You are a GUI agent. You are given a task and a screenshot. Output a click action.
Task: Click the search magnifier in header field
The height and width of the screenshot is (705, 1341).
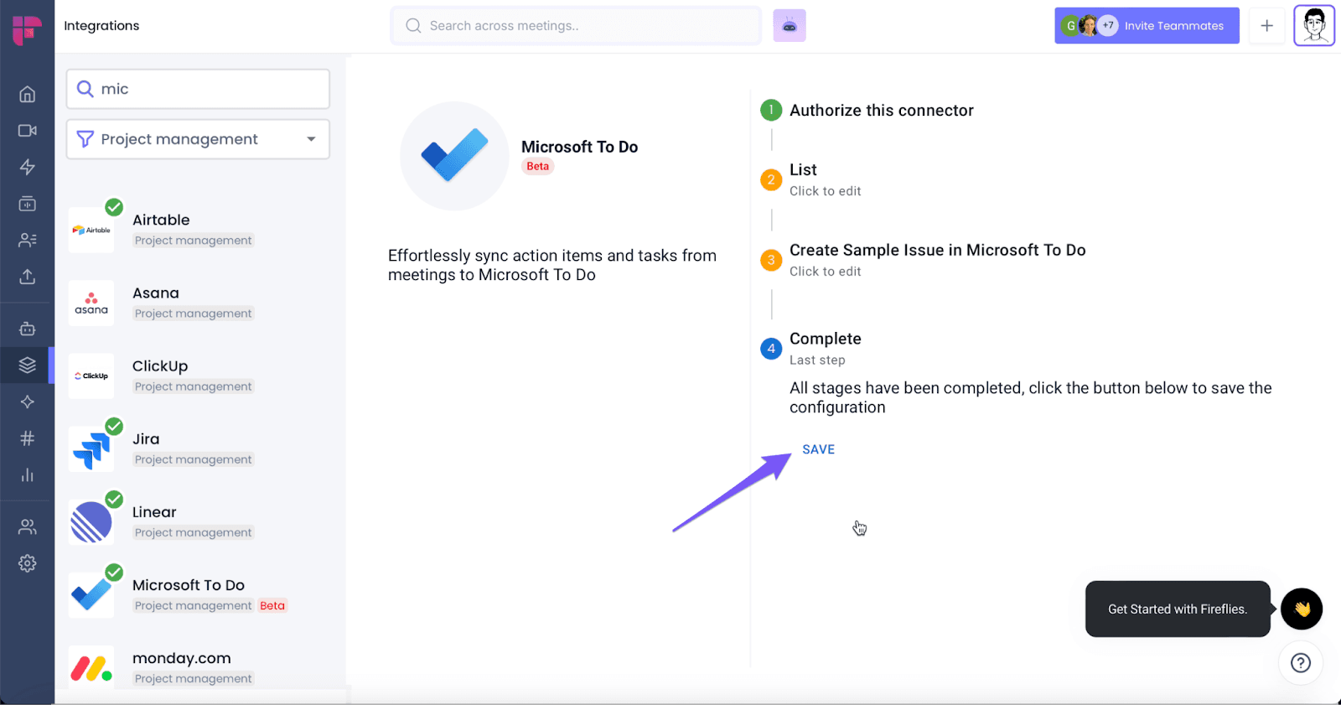pos(413,26)
